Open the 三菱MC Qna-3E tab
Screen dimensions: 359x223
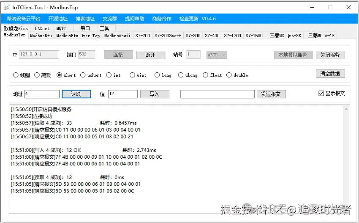[285, 36]
